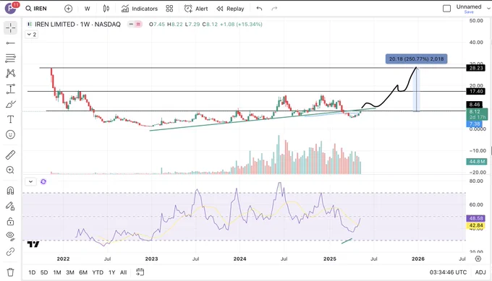The width and height of the screenshot is (492, 281).
Task: Remove drawings with the trash icon
Action: click(x=10, y=272)
